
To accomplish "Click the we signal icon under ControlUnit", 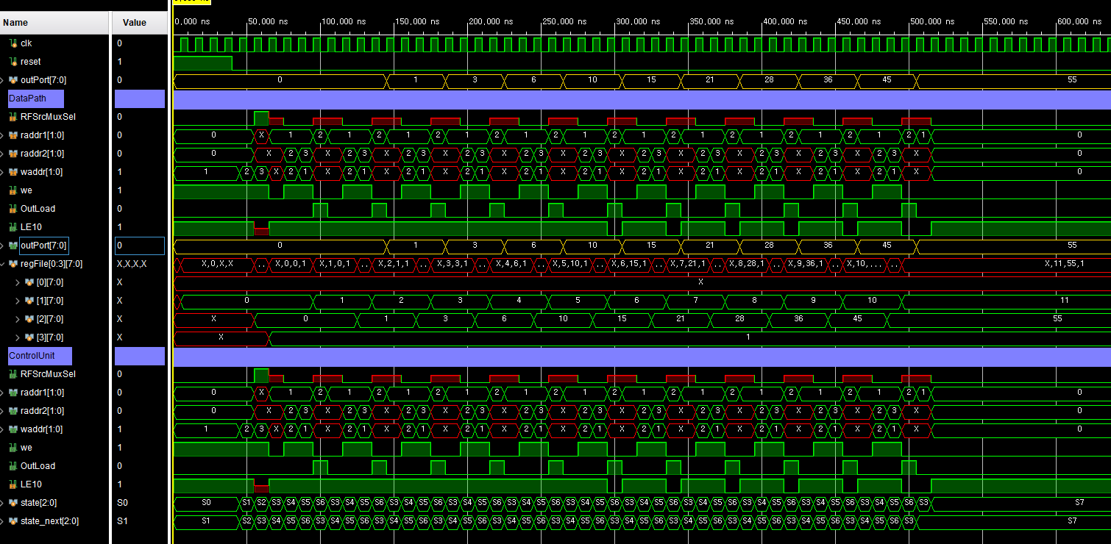I will [13, 448].
